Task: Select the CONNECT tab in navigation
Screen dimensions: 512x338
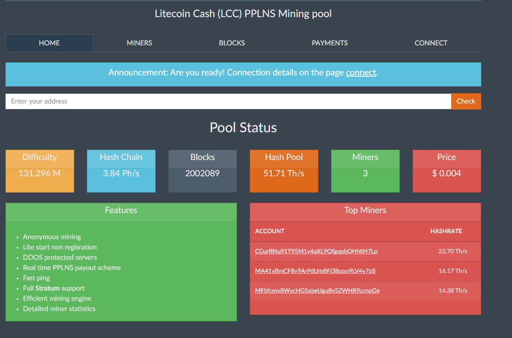Action: click(x=431, y=43)
